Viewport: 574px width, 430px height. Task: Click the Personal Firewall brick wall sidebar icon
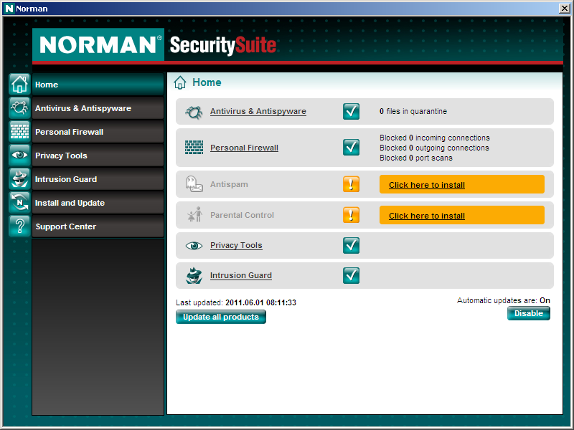pos(19,132)
